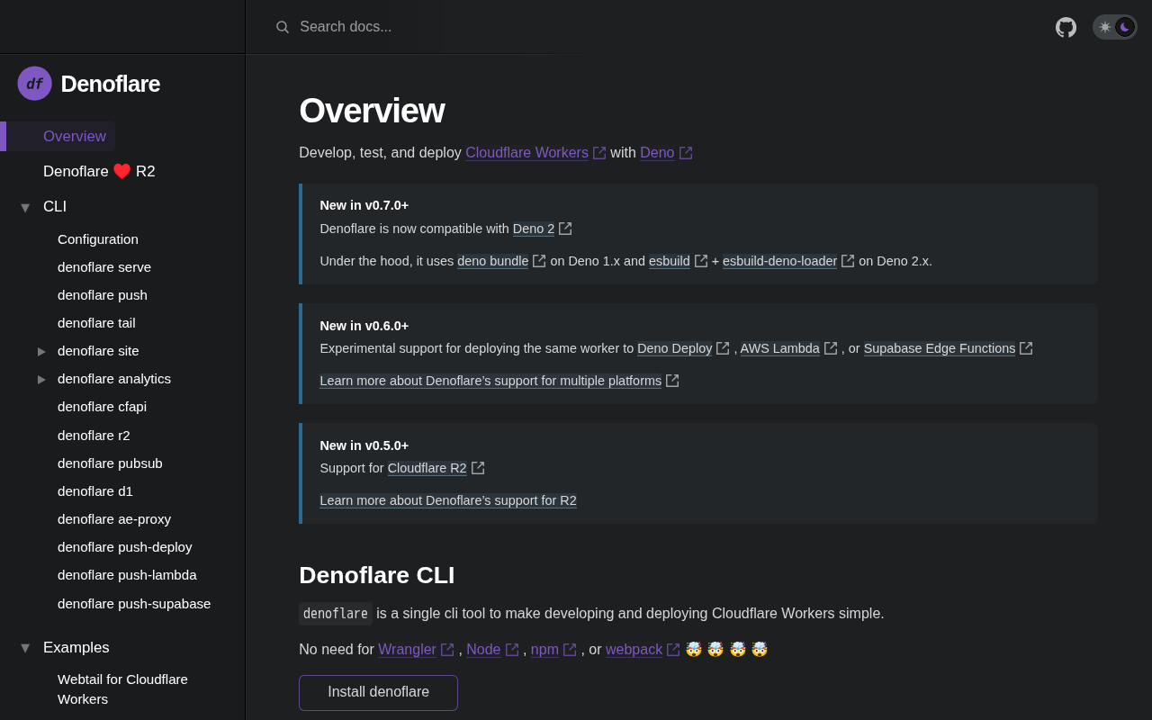Go to denoflare serve docs page

pyautogui.click(x=104, y=267)
